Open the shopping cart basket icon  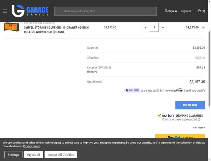click(201, 11)
